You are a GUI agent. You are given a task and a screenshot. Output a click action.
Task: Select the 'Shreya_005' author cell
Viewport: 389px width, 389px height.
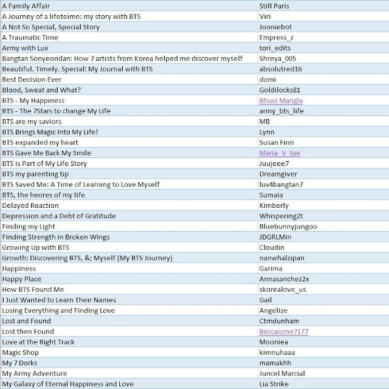(323, 58)
